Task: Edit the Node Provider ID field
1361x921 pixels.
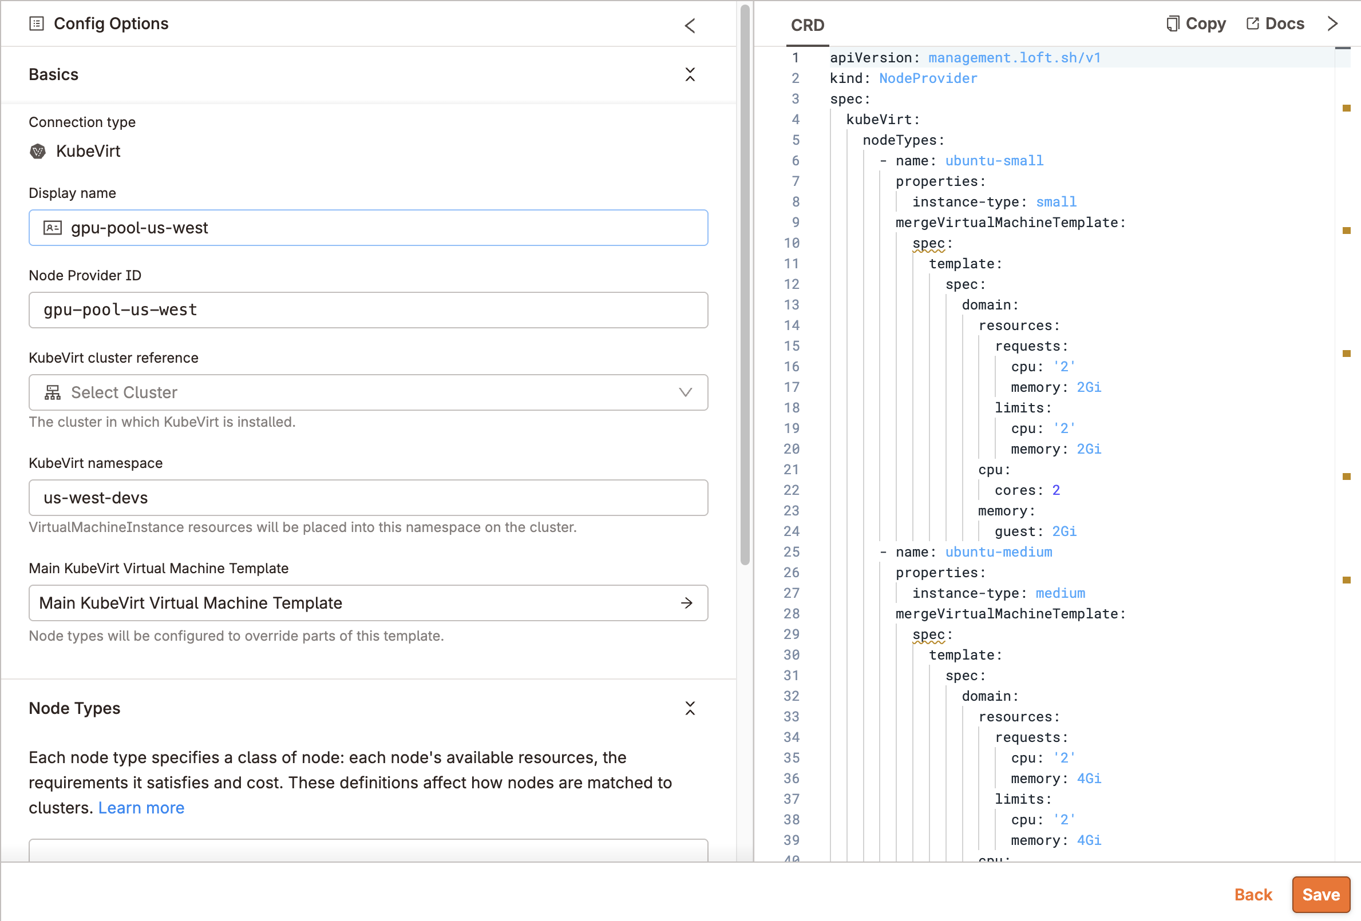Action: [x=369, y=310]
